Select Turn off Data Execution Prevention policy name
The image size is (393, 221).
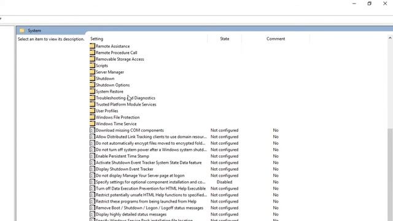tap(151, 188)
